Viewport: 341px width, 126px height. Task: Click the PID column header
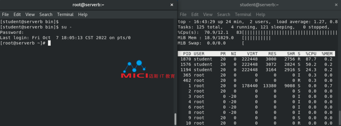click(x=187, y=54)
